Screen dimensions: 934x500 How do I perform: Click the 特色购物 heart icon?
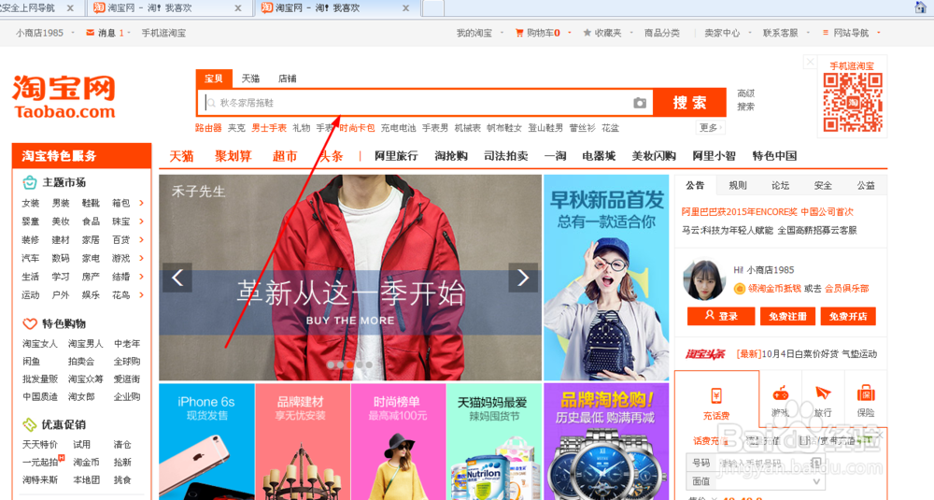point(30,323)
